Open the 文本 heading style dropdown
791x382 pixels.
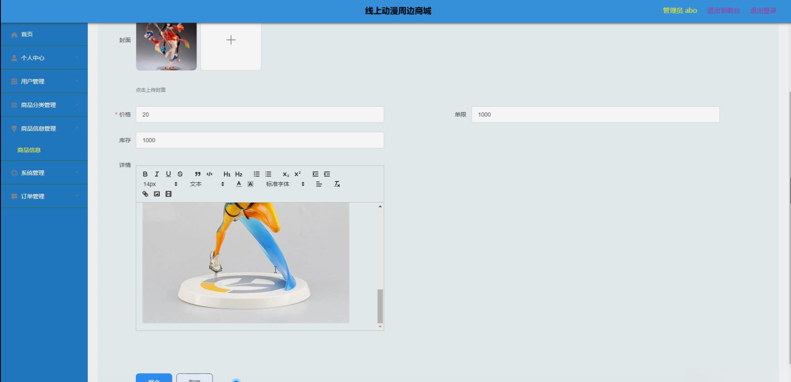point(207,184)
